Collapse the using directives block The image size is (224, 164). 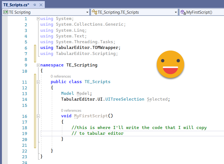point(38,19)
